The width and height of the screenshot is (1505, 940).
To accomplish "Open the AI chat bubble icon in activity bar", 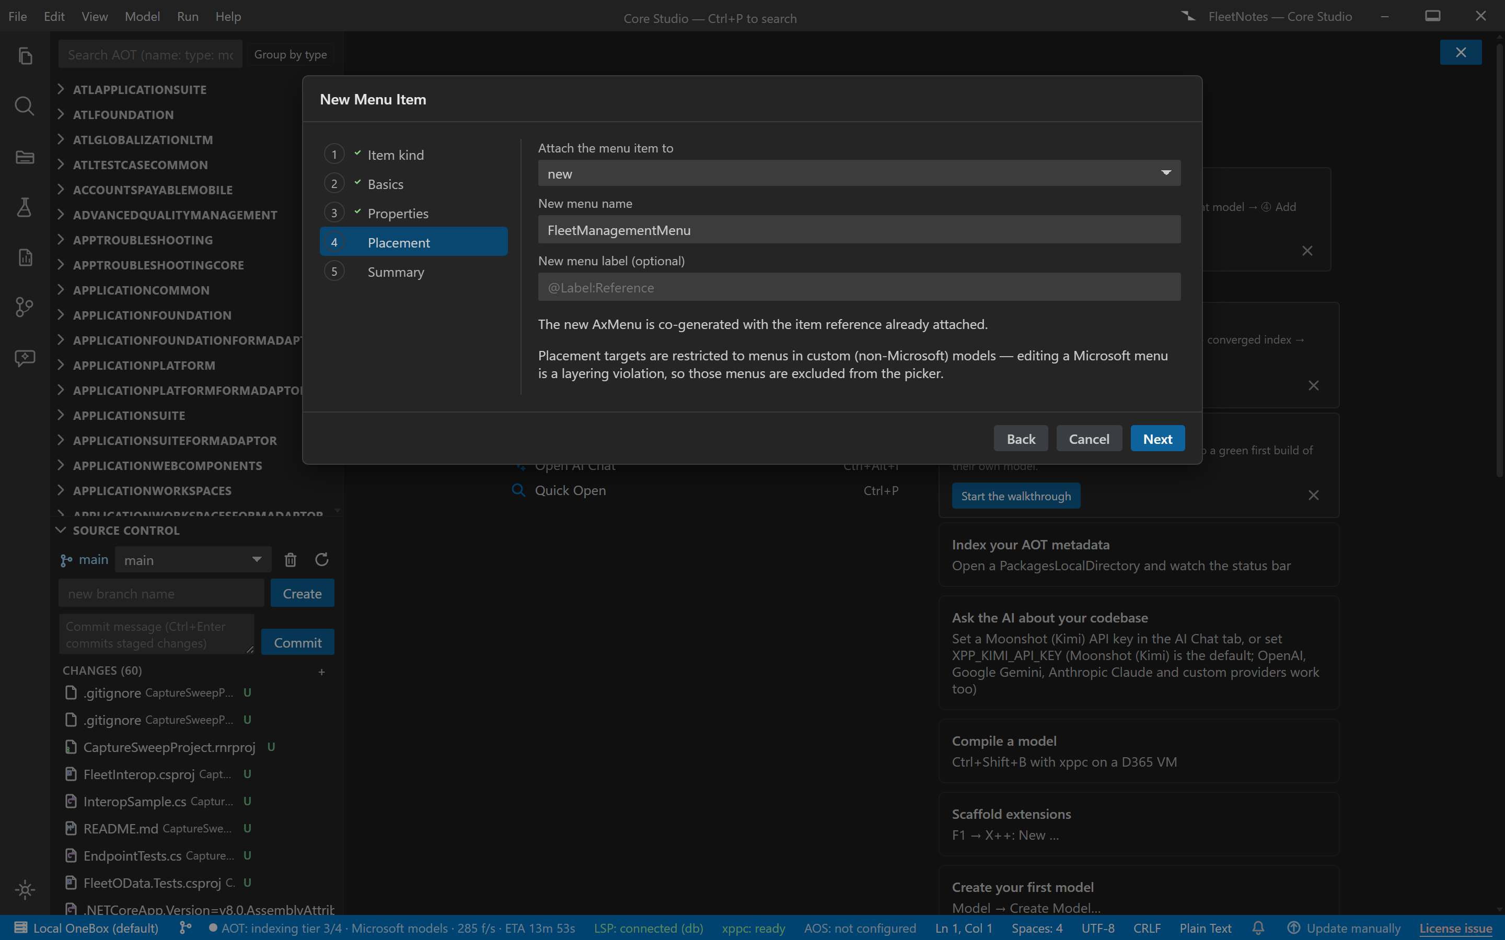I will [25, 358].
